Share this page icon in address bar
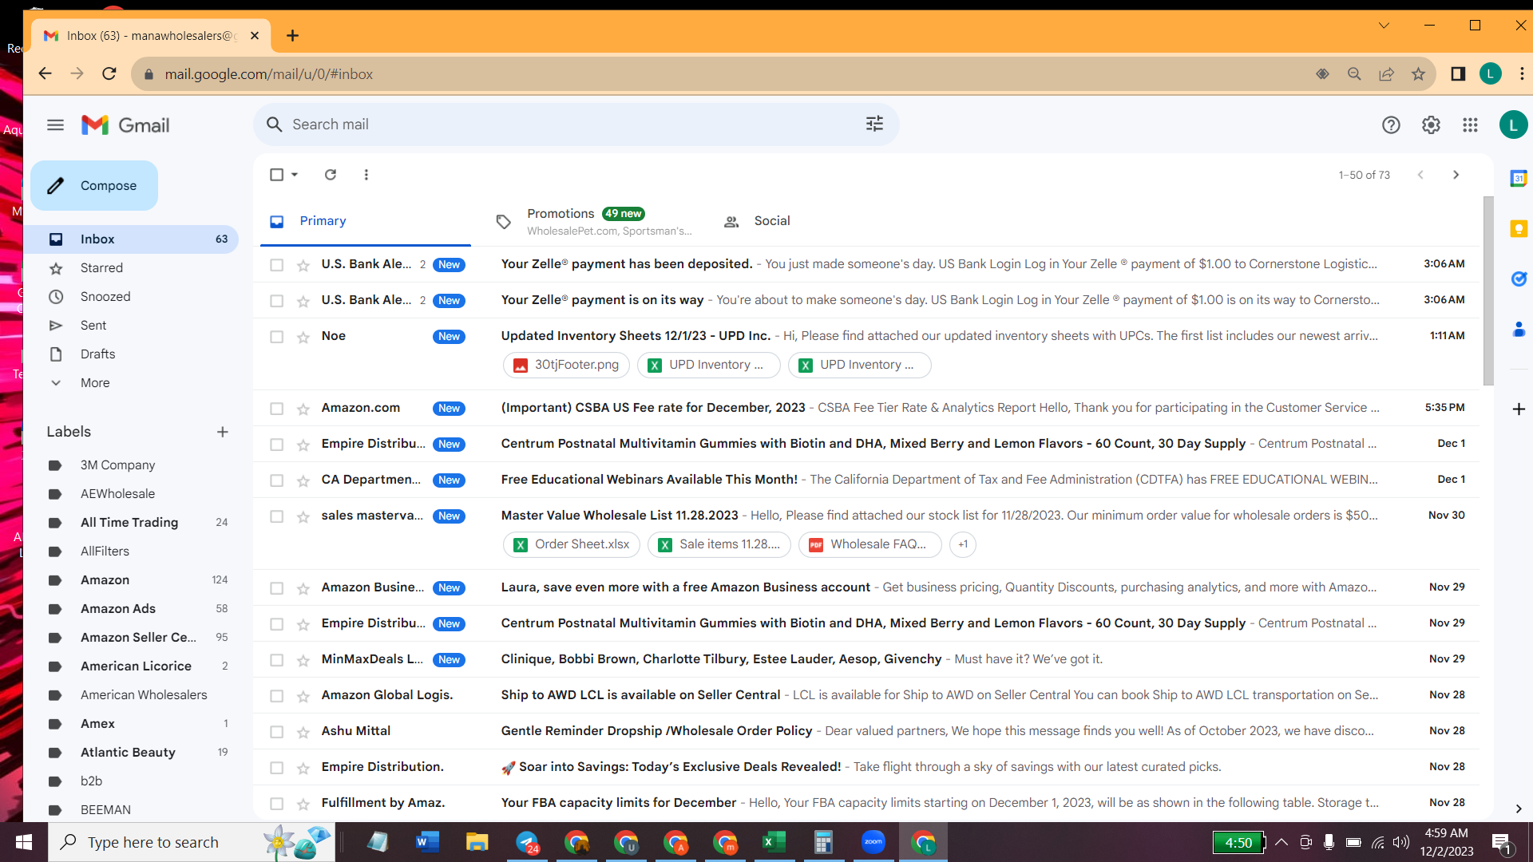This screenshot has width=1533, height=862. (1386, 73)
